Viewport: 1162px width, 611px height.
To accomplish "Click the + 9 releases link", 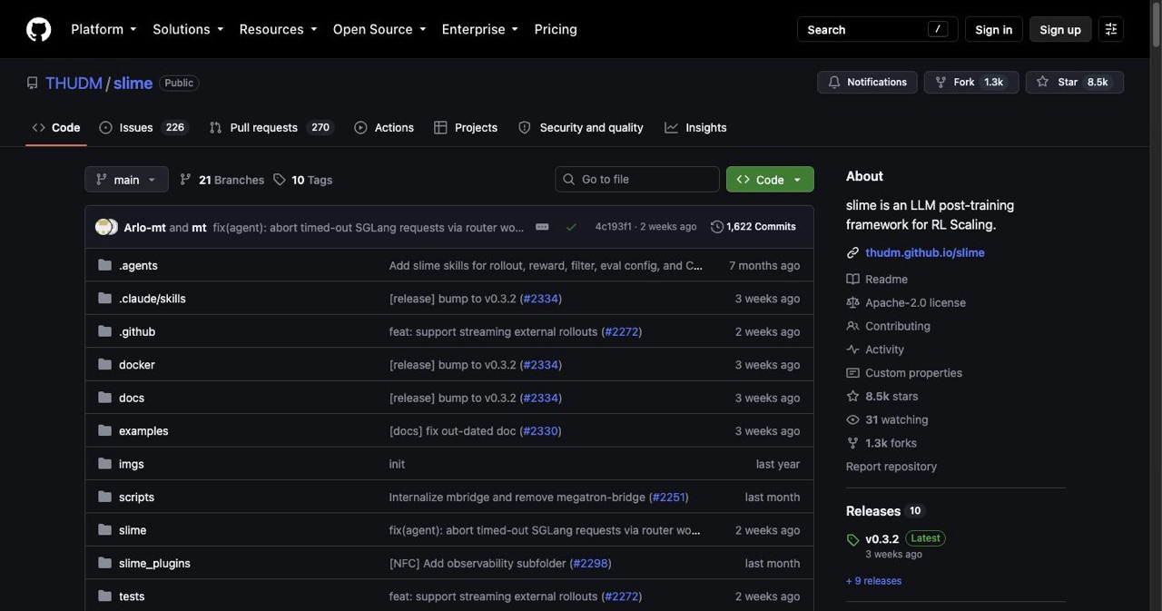I will pos(874,581).
